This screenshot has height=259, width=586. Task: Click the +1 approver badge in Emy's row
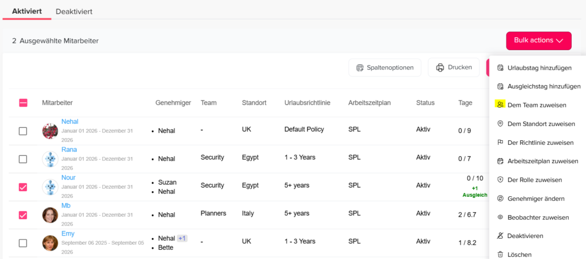[182, 238]
